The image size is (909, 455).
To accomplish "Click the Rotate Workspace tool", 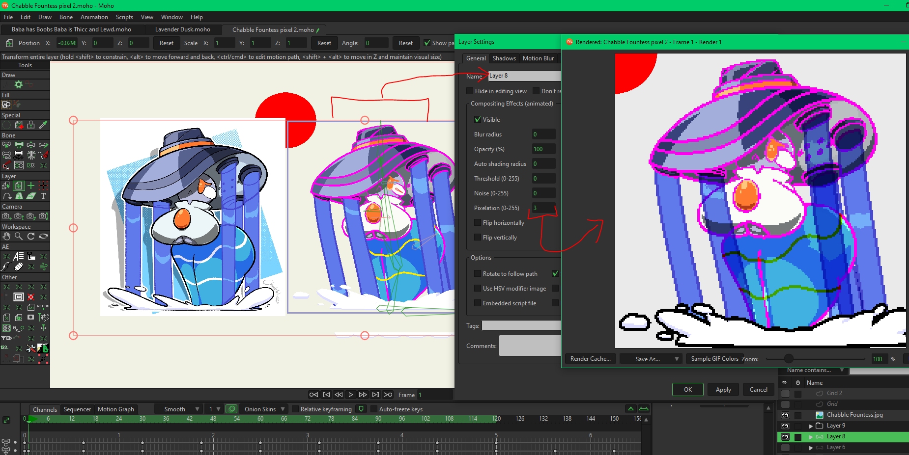I will pos(31,236).
